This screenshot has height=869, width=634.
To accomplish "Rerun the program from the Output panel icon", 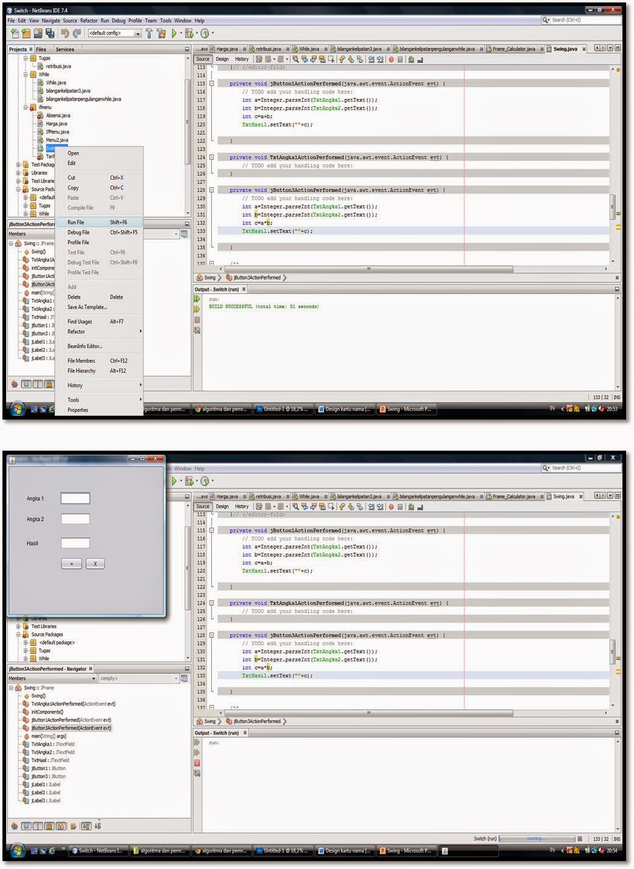I will click(197, 298).
